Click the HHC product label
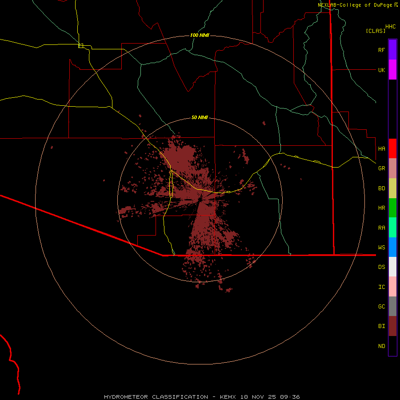Image resolution: width=400 pixels, height=400 pixels. (391, 27)
